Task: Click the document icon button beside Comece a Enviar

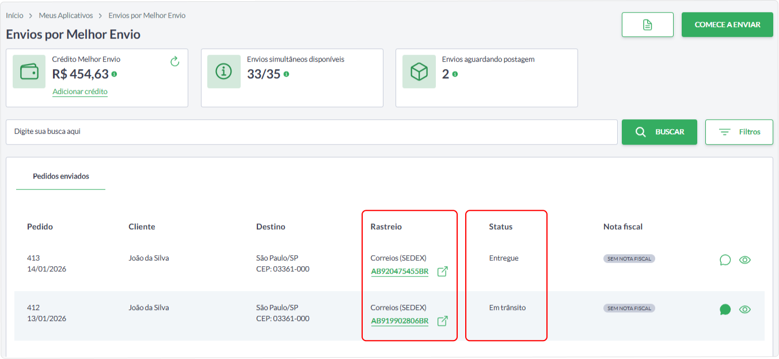Action: tap(648, 25)
